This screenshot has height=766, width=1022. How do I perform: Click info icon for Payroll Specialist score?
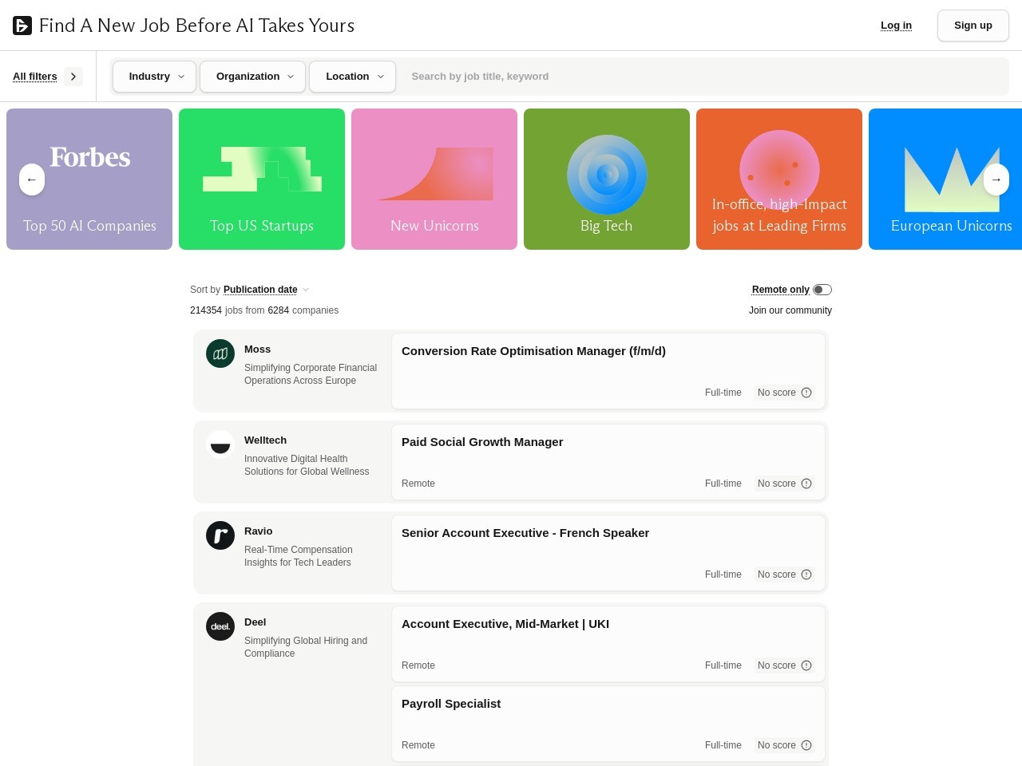tap(806, 745)
